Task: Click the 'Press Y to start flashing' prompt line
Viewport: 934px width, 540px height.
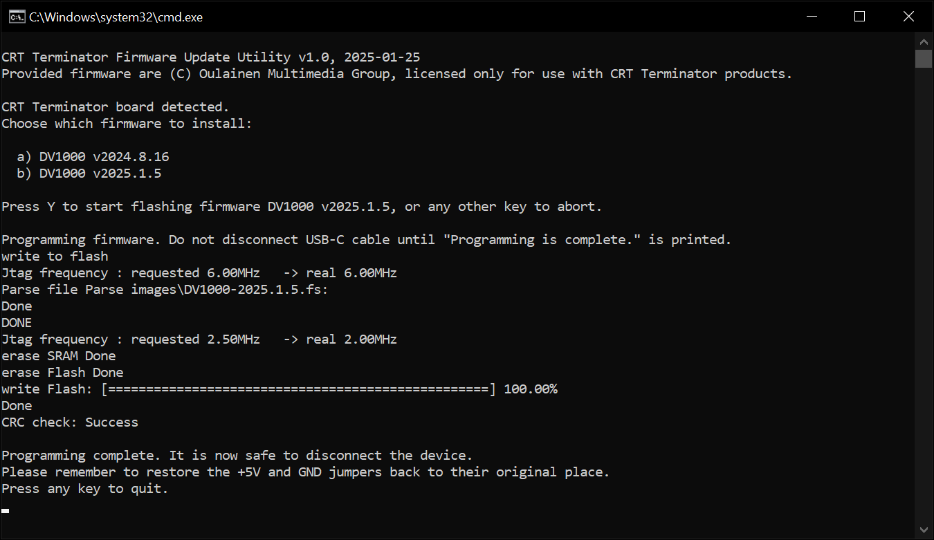Action: pyautogui.click(x=302, y=207)
